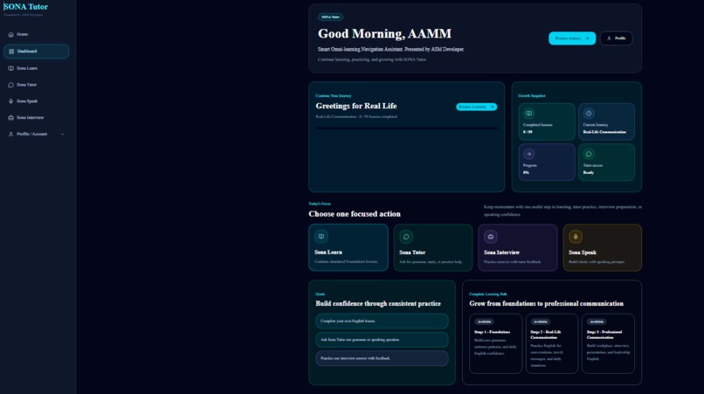Click the arrow icon on Resume Journey button
This screenshot has height=394, width=704.
(x=587, y=38)
